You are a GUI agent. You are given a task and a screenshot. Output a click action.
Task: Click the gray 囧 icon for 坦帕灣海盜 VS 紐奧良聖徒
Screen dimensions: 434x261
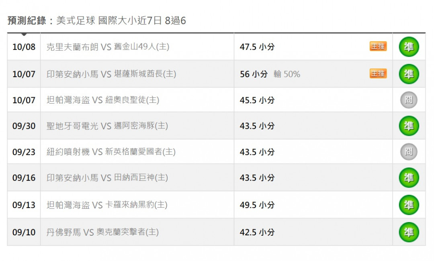409,100
